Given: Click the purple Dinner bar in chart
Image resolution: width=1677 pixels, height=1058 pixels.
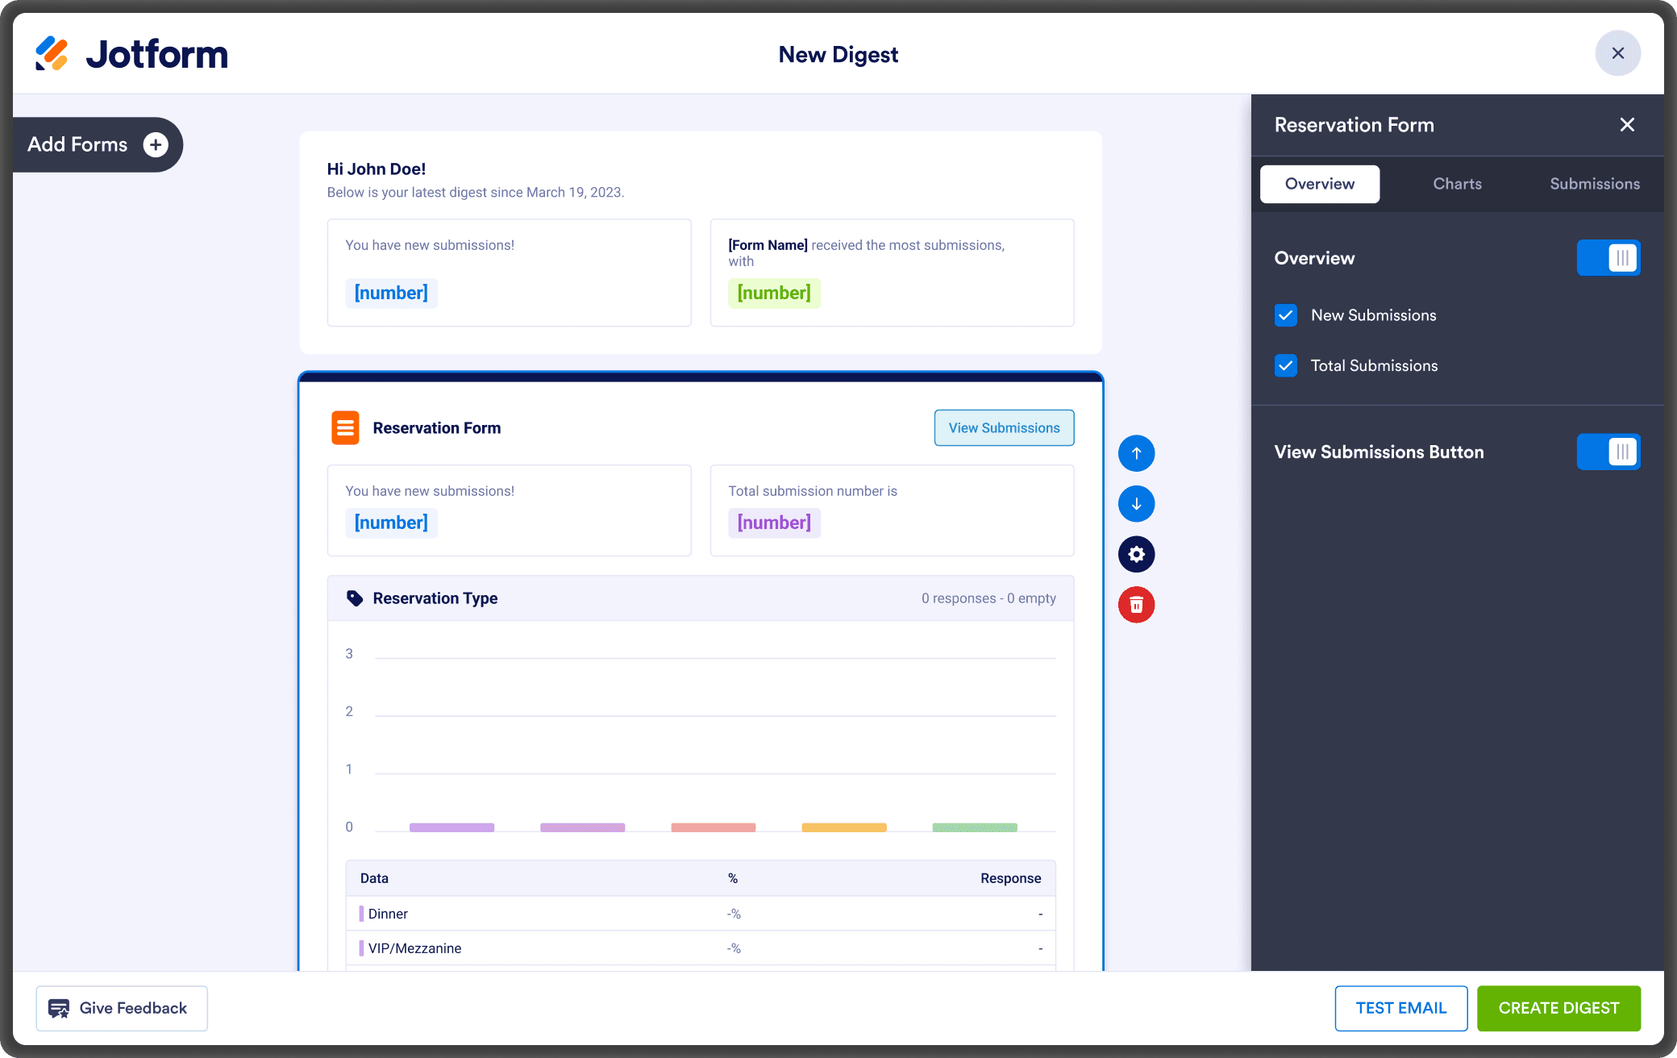Looking at the screenshot, I should 451,827.
